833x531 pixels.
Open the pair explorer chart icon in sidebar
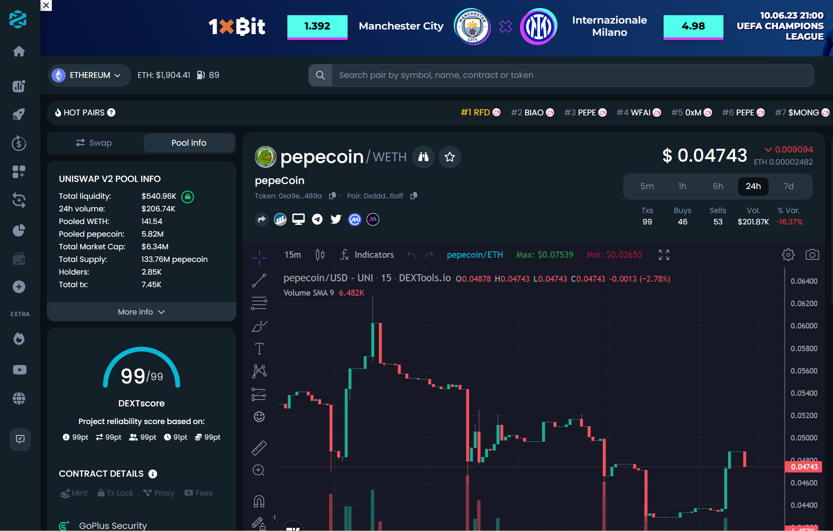point(19,86)
